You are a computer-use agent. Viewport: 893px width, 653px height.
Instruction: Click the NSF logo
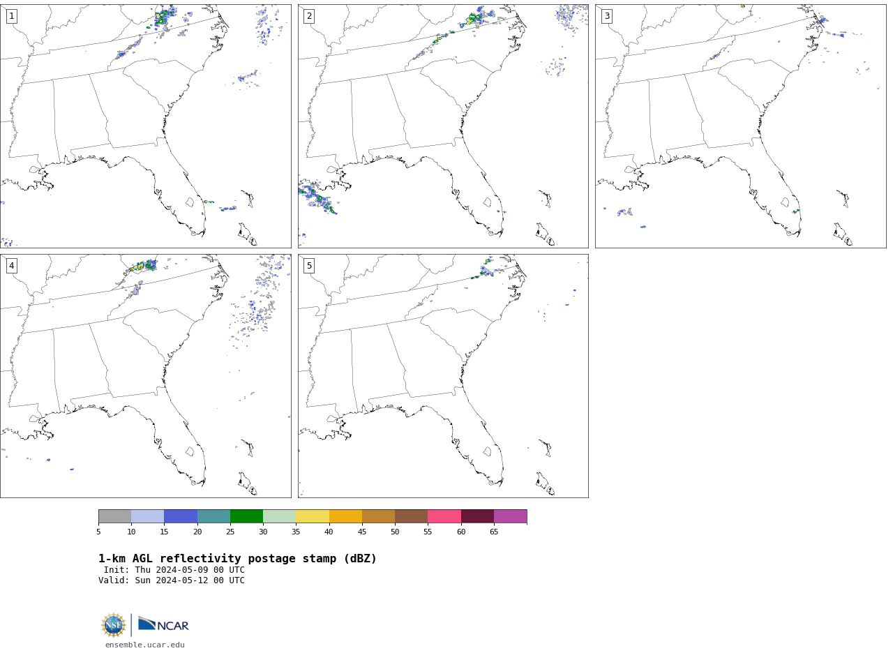point(114,625)
